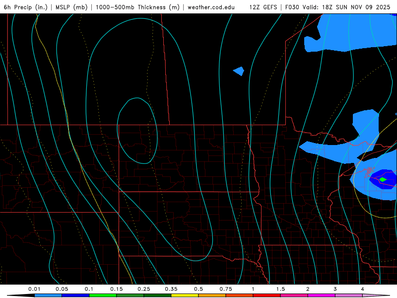
Task: Click the red 1–1.5 legend swatch
Action: [267, 296]
